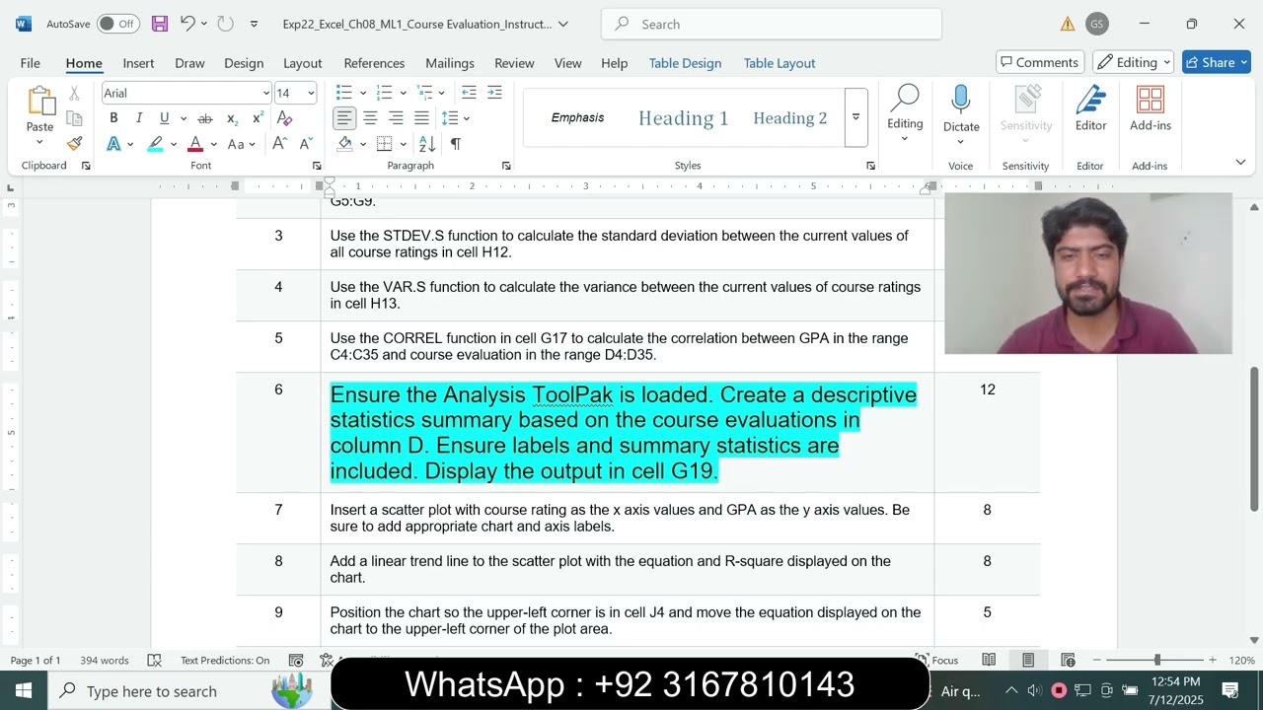
Task: Toggle Show/Hide paragraph marks
Action: pos(455,144)
